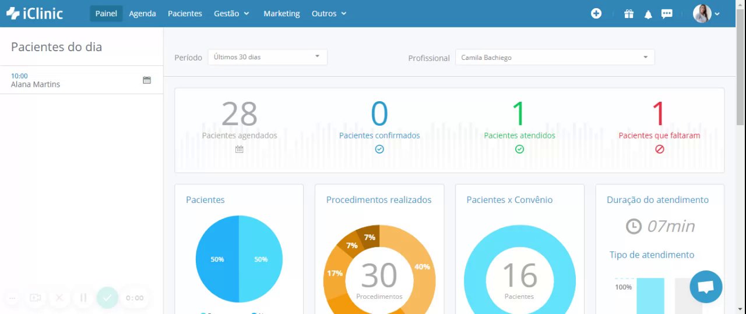The height and width of the screenshot is (314, 746).
Task: Open the floating chat support button
Action: [706, 287]
